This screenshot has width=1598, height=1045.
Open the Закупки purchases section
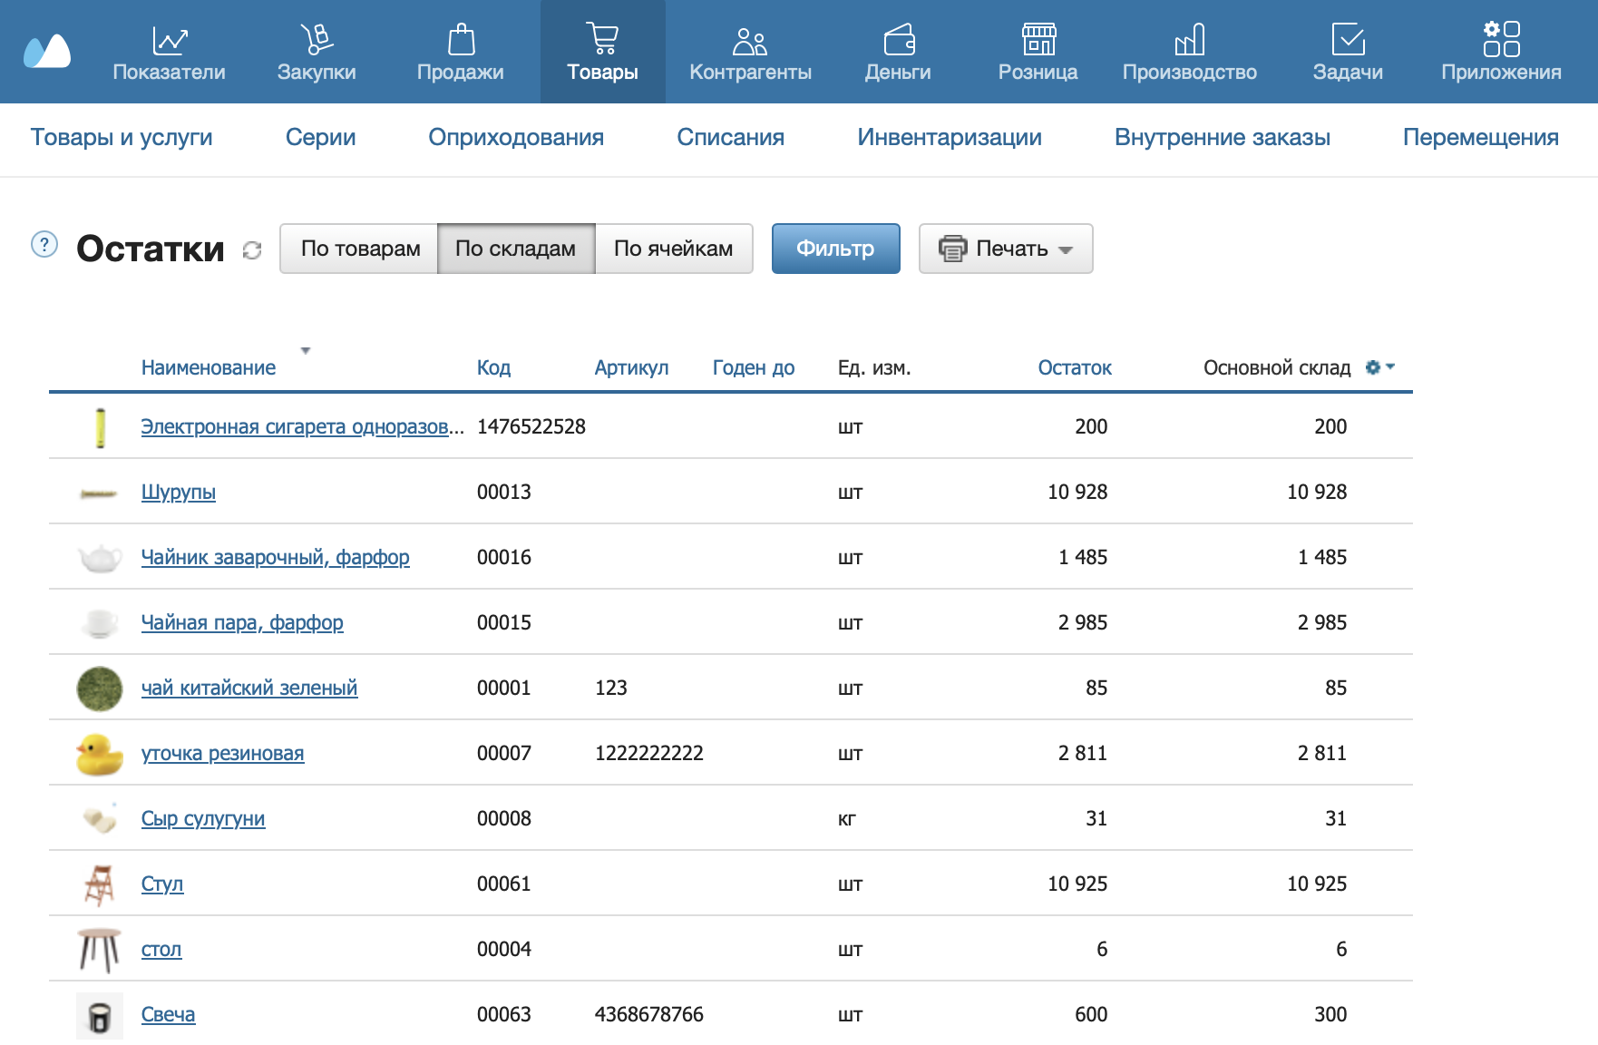click(x=317, y=53)
